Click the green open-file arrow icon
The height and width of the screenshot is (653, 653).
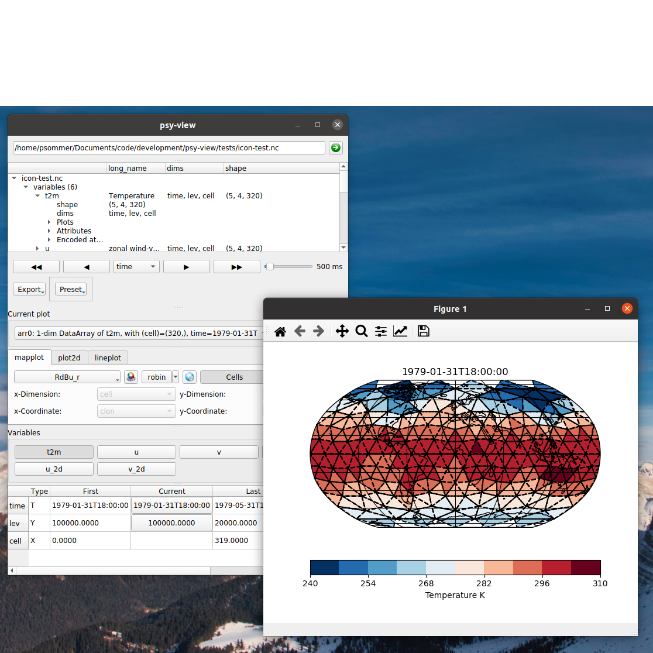[x=336, y=147]
